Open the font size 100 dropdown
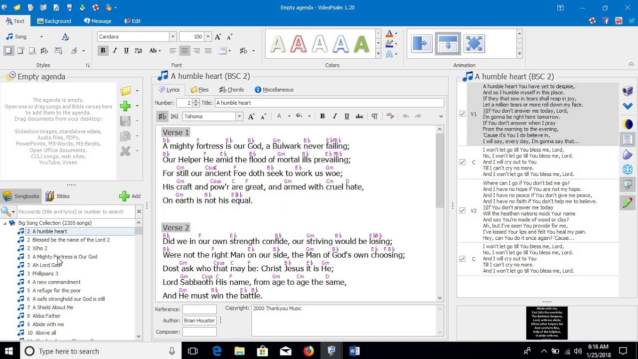Image resolution: width=638 pixels, height=359 pixels. pos(208,37)
